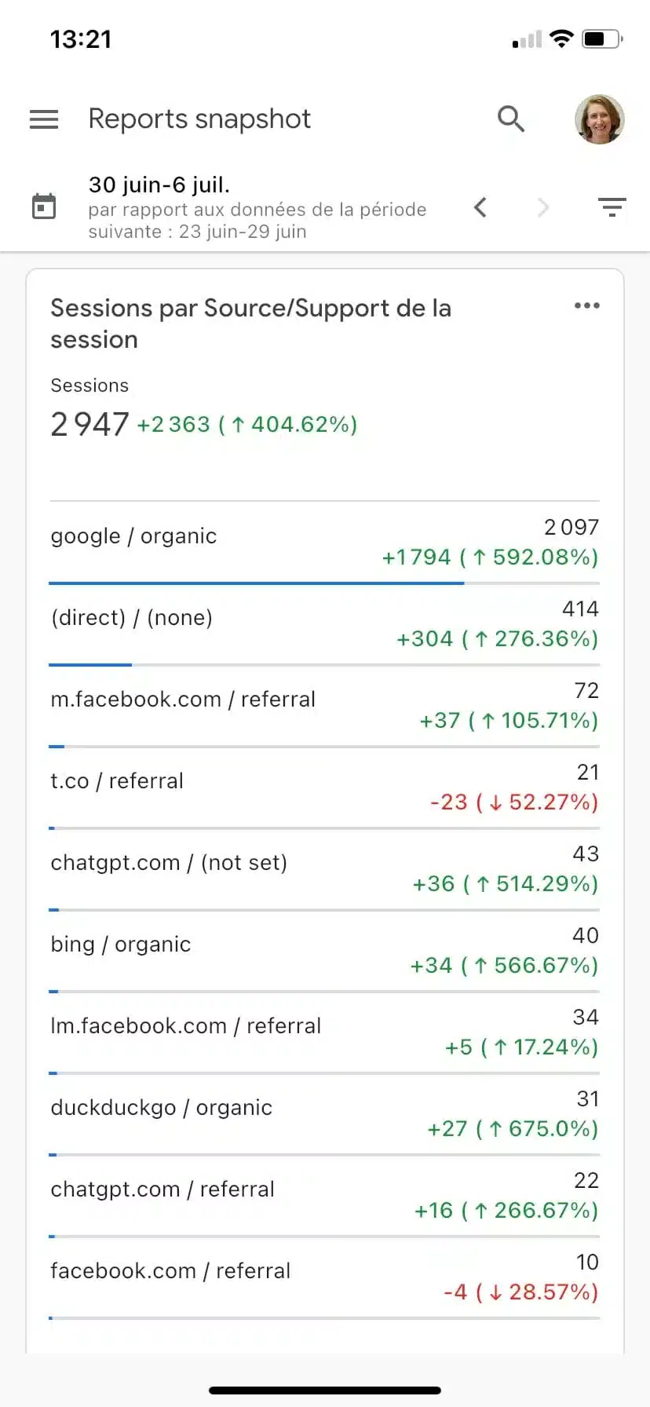Open the hamburger navigation menu
This screenshot has width=650, height=1407.
pos(44,119)
